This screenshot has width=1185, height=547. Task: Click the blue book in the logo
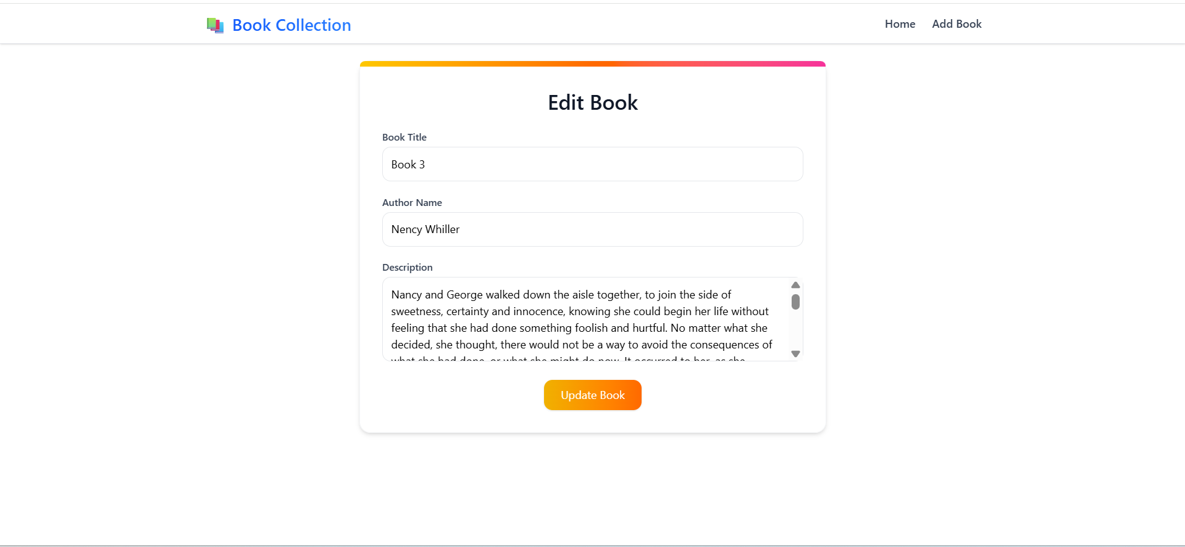coord(221,27)
